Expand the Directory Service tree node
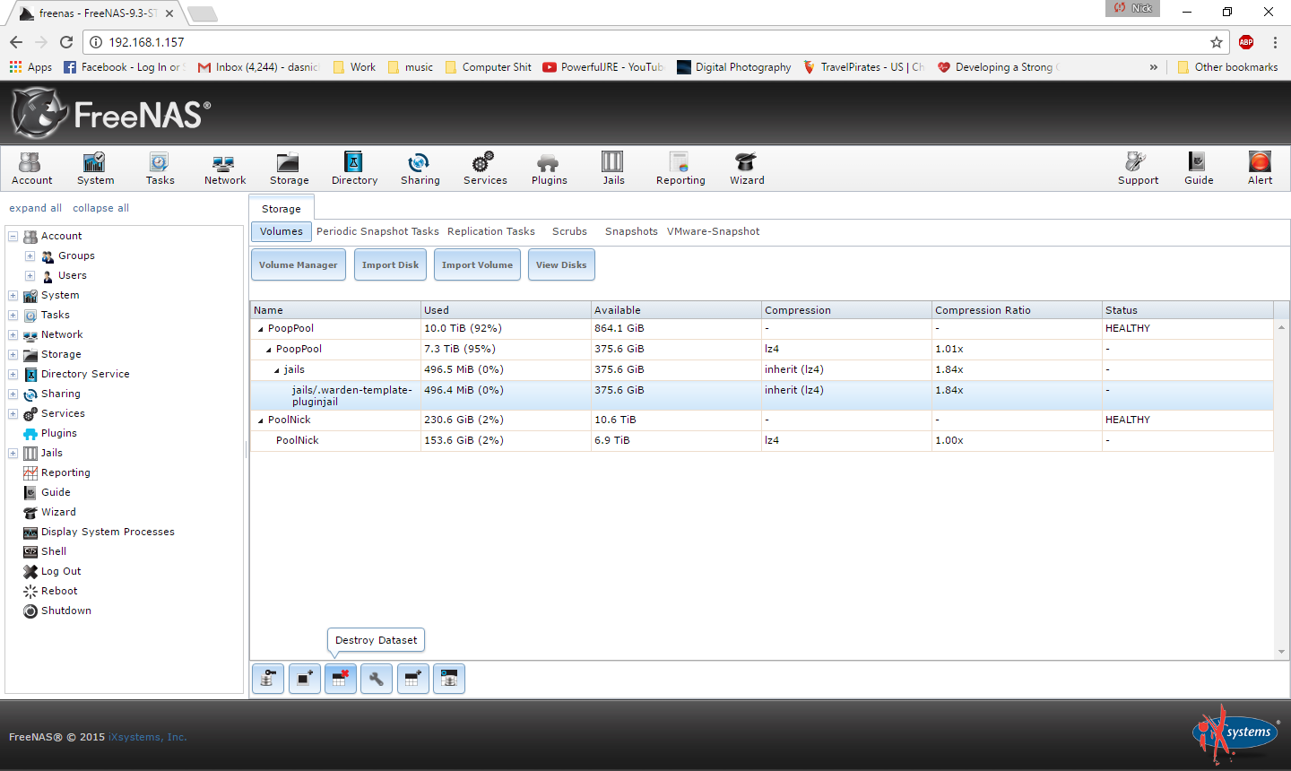This screenshot has height=771, width=1291. tap(13, 374)
